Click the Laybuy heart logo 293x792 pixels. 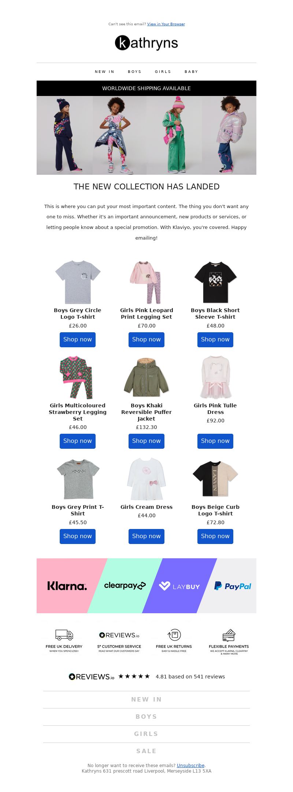164,586
